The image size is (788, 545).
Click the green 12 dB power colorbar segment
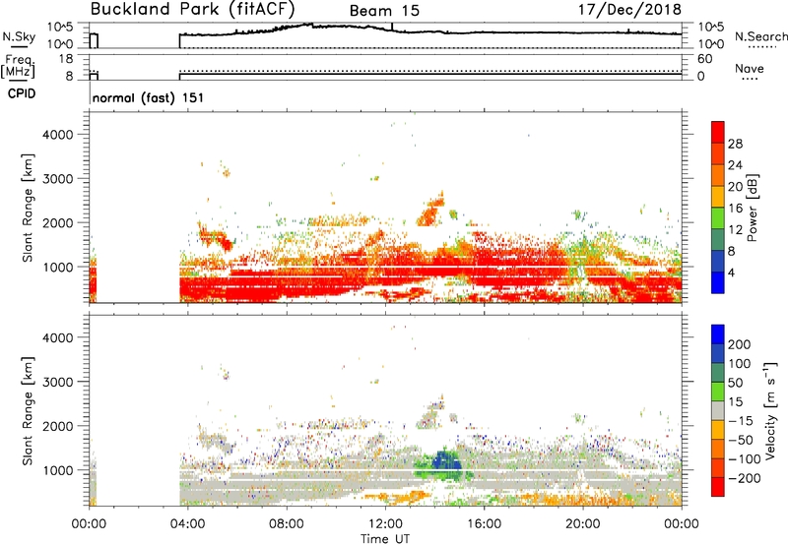click(718, 218)
